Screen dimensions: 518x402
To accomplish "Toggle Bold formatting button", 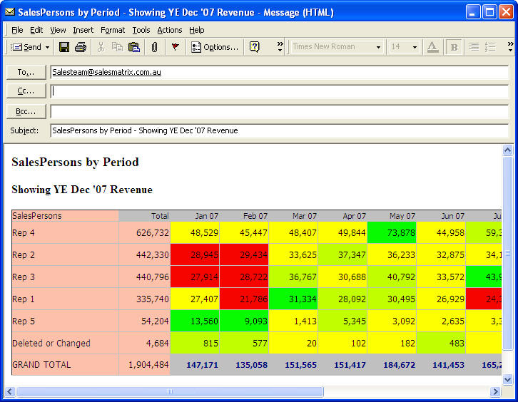I will 453,47.
